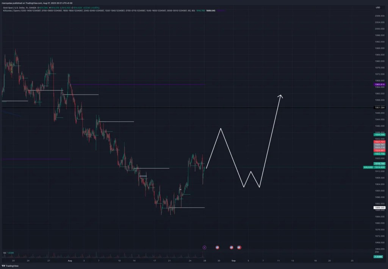
Task: Select the 1914.425 current price label
Action: click(x=379, y=167)
